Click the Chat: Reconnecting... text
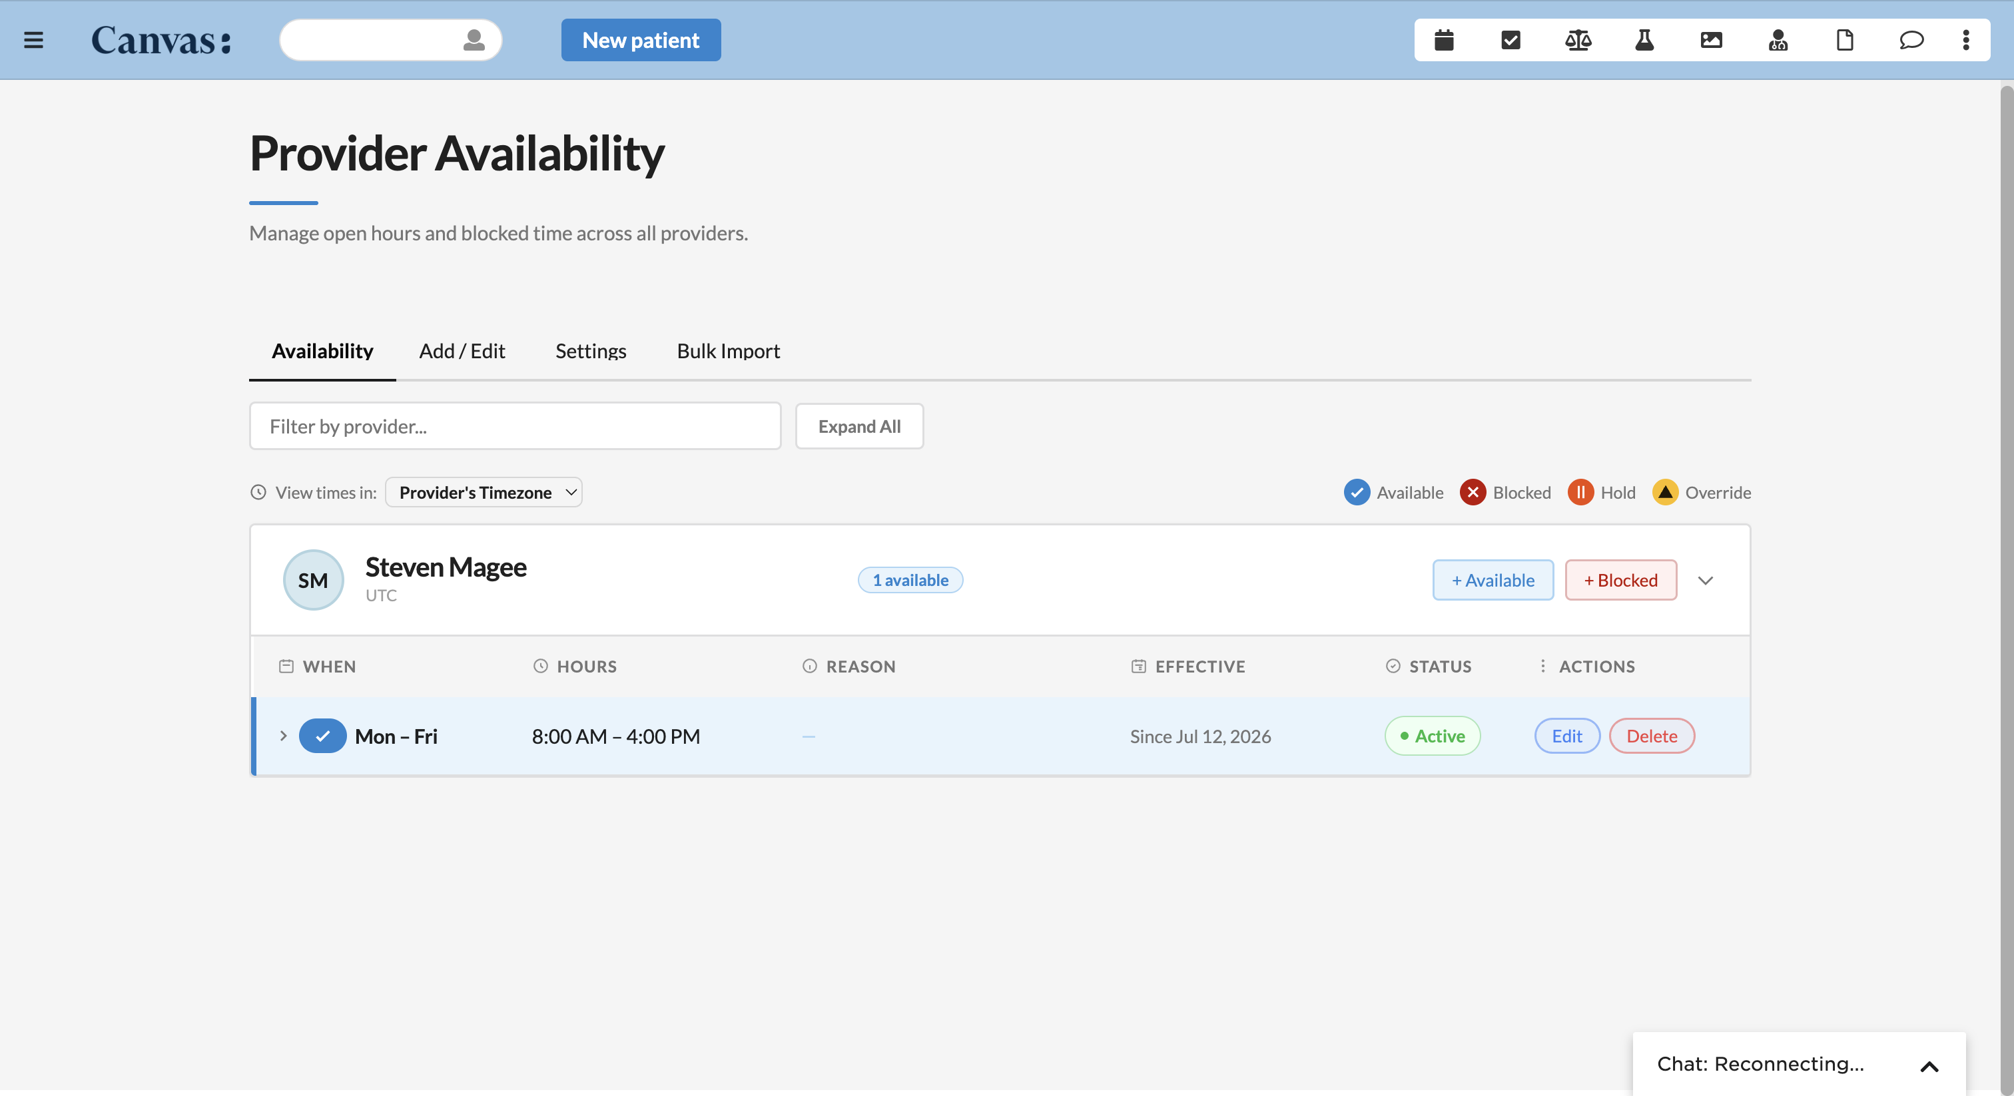The width and height of the screenshot is (2014, 1096). (1761, 1064)
